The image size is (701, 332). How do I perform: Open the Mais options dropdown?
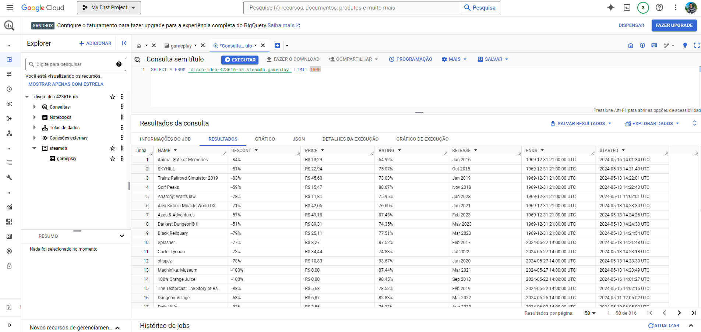454,59
